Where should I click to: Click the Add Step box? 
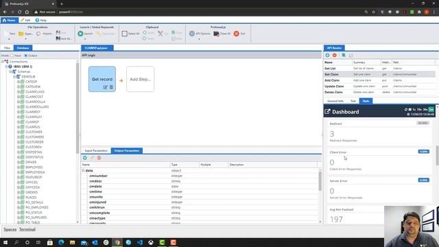coord(140,80)
